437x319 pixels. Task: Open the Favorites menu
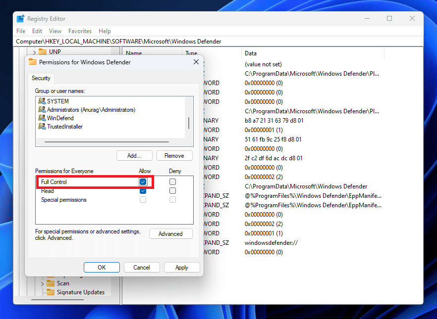pyautogui.click(x=80, y=31)
